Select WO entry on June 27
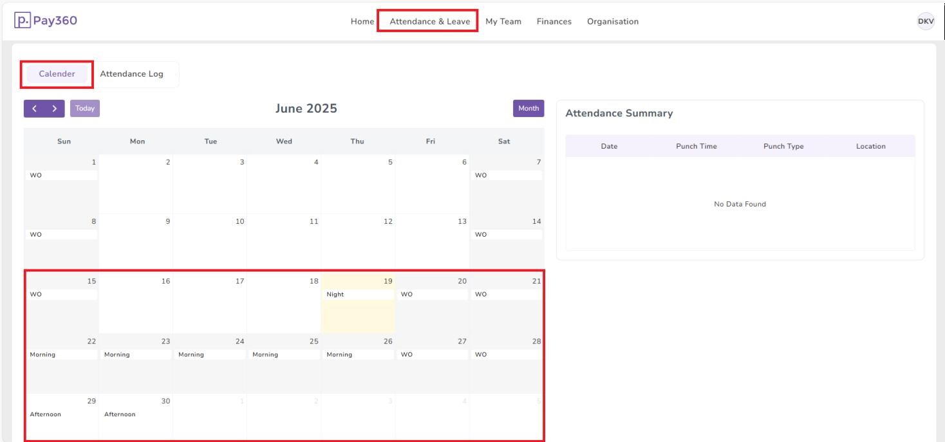This screenshot has height=442, width=945. 433,355
